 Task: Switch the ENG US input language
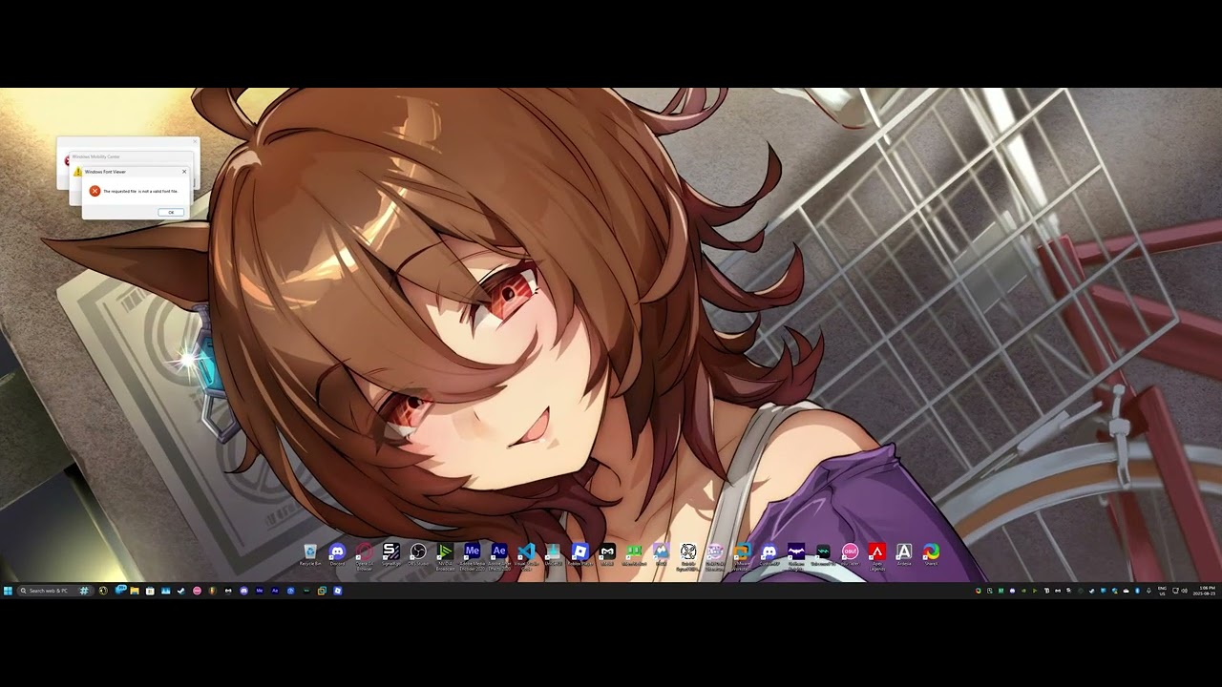(x=1162, y=591)
